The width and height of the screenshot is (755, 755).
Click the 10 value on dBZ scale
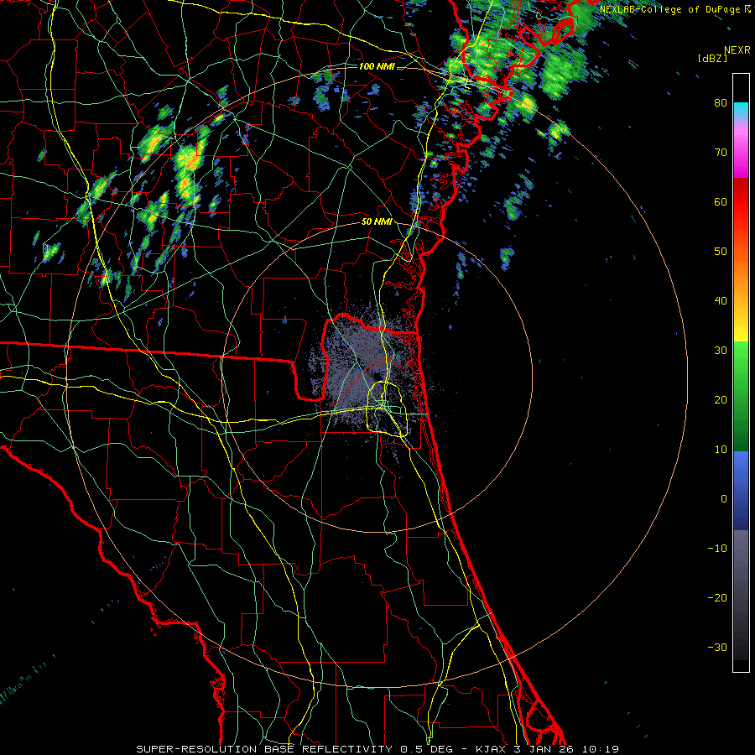point(721,450)
